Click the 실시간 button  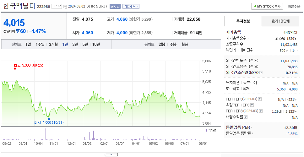click(115, 6)
